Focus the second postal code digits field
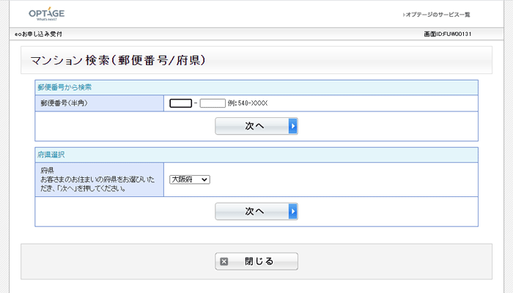Image resolution: width=513 pixels, height=293 pixels. coord(213,103)
